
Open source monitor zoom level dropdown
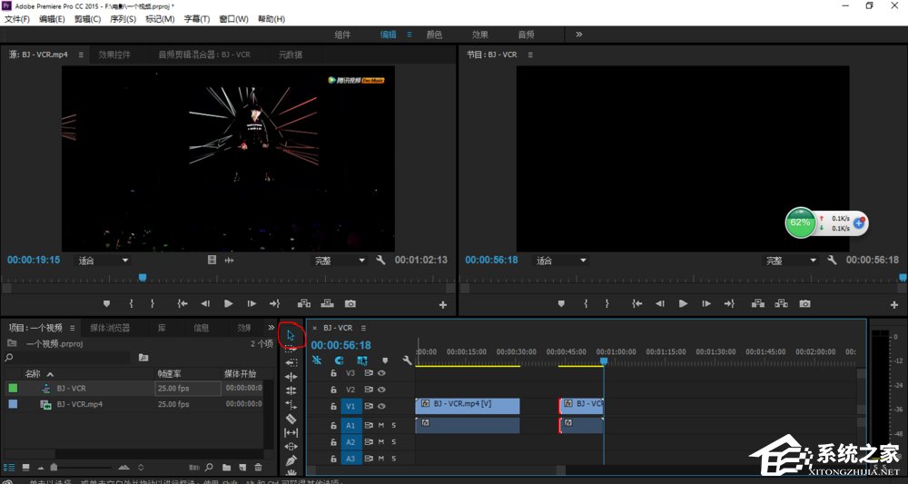104,261
